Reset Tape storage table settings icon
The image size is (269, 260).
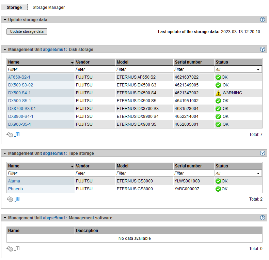tap(10, 199)
